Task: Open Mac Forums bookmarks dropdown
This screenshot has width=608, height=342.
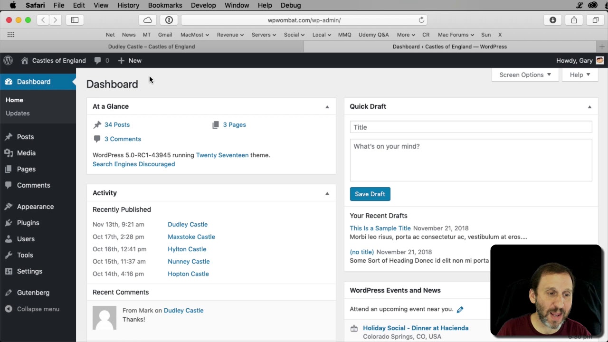Action: [456, 35]
